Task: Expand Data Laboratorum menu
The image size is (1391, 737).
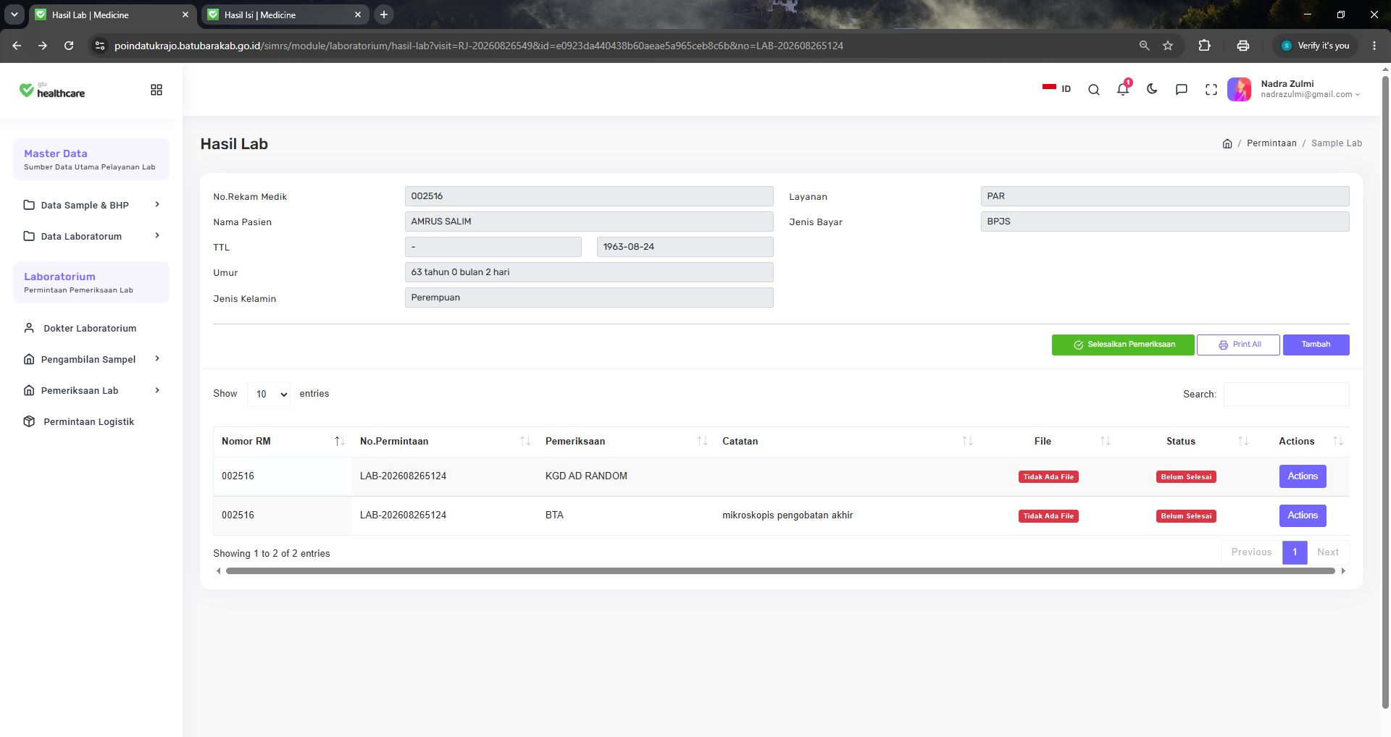Action: [91, 236]
